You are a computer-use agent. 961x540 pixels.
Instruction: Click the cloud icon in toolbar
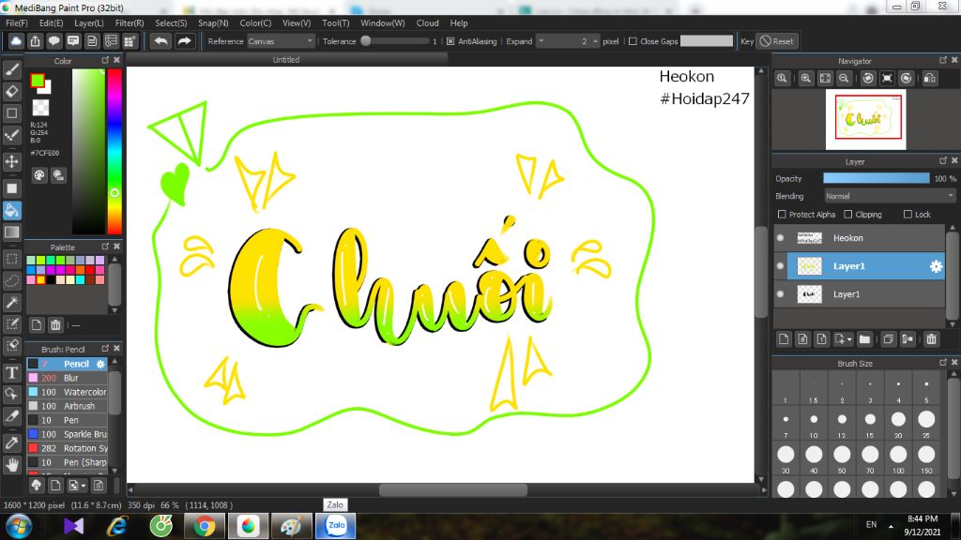(x=16, y=41)
